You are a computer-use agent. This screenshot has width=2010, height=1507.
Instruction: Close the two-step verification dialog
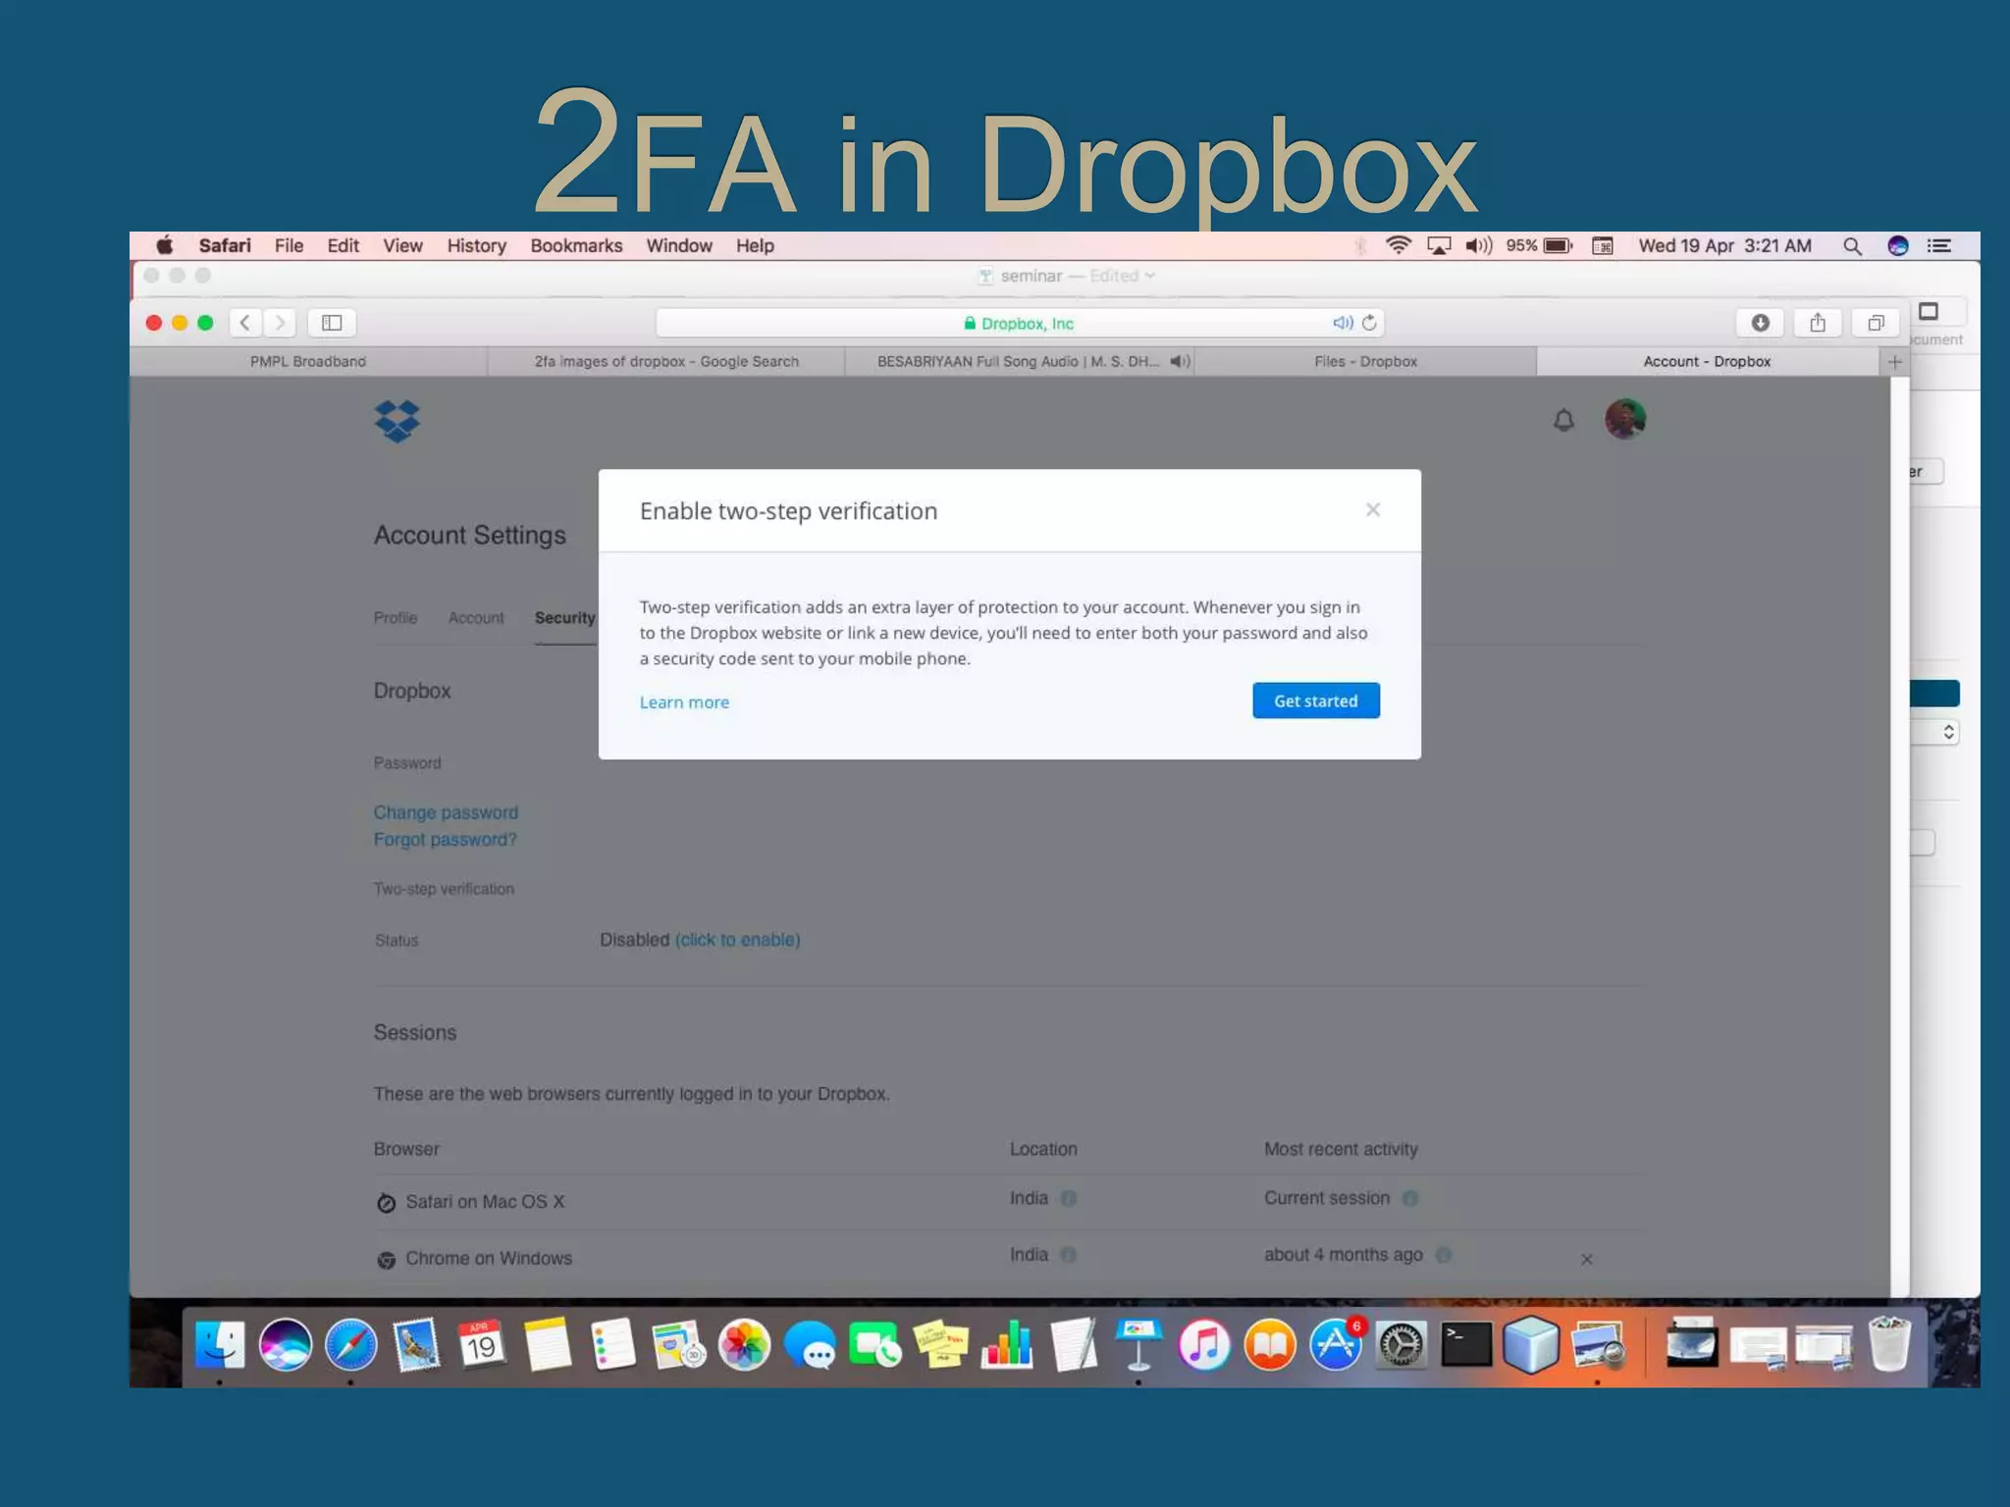tap(1373, 509)
